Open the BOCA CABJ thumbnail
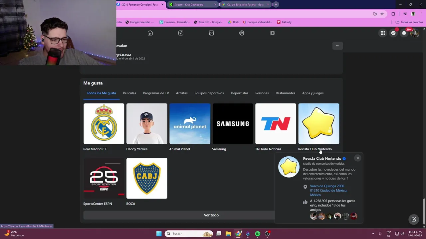Viewport: 426px width, 239px height. (x=147, y=178)
